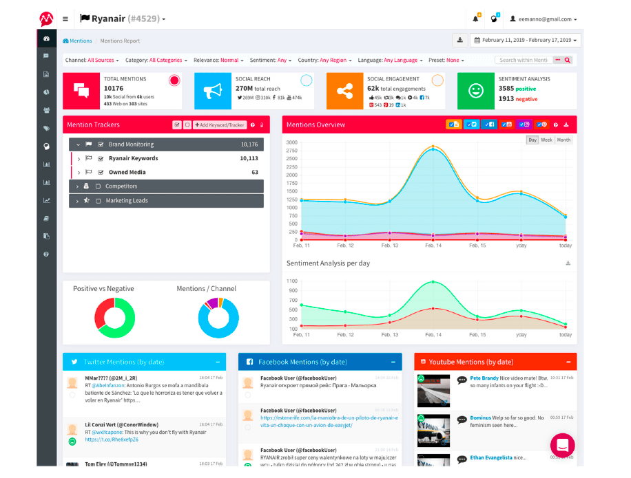The width and height of the screenshot is (631, 478).
Task: Open the Relevance: Normal filter
Action: coord(218,61)
